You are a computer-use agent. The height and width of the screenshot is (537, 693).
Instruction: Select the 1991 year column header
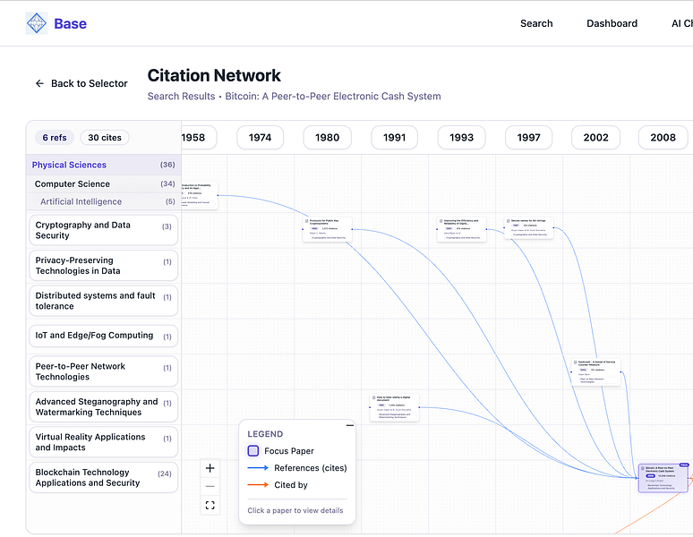tap(394, 137)
